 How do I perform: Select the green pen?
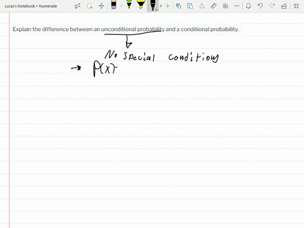click(x=129, y=4)
